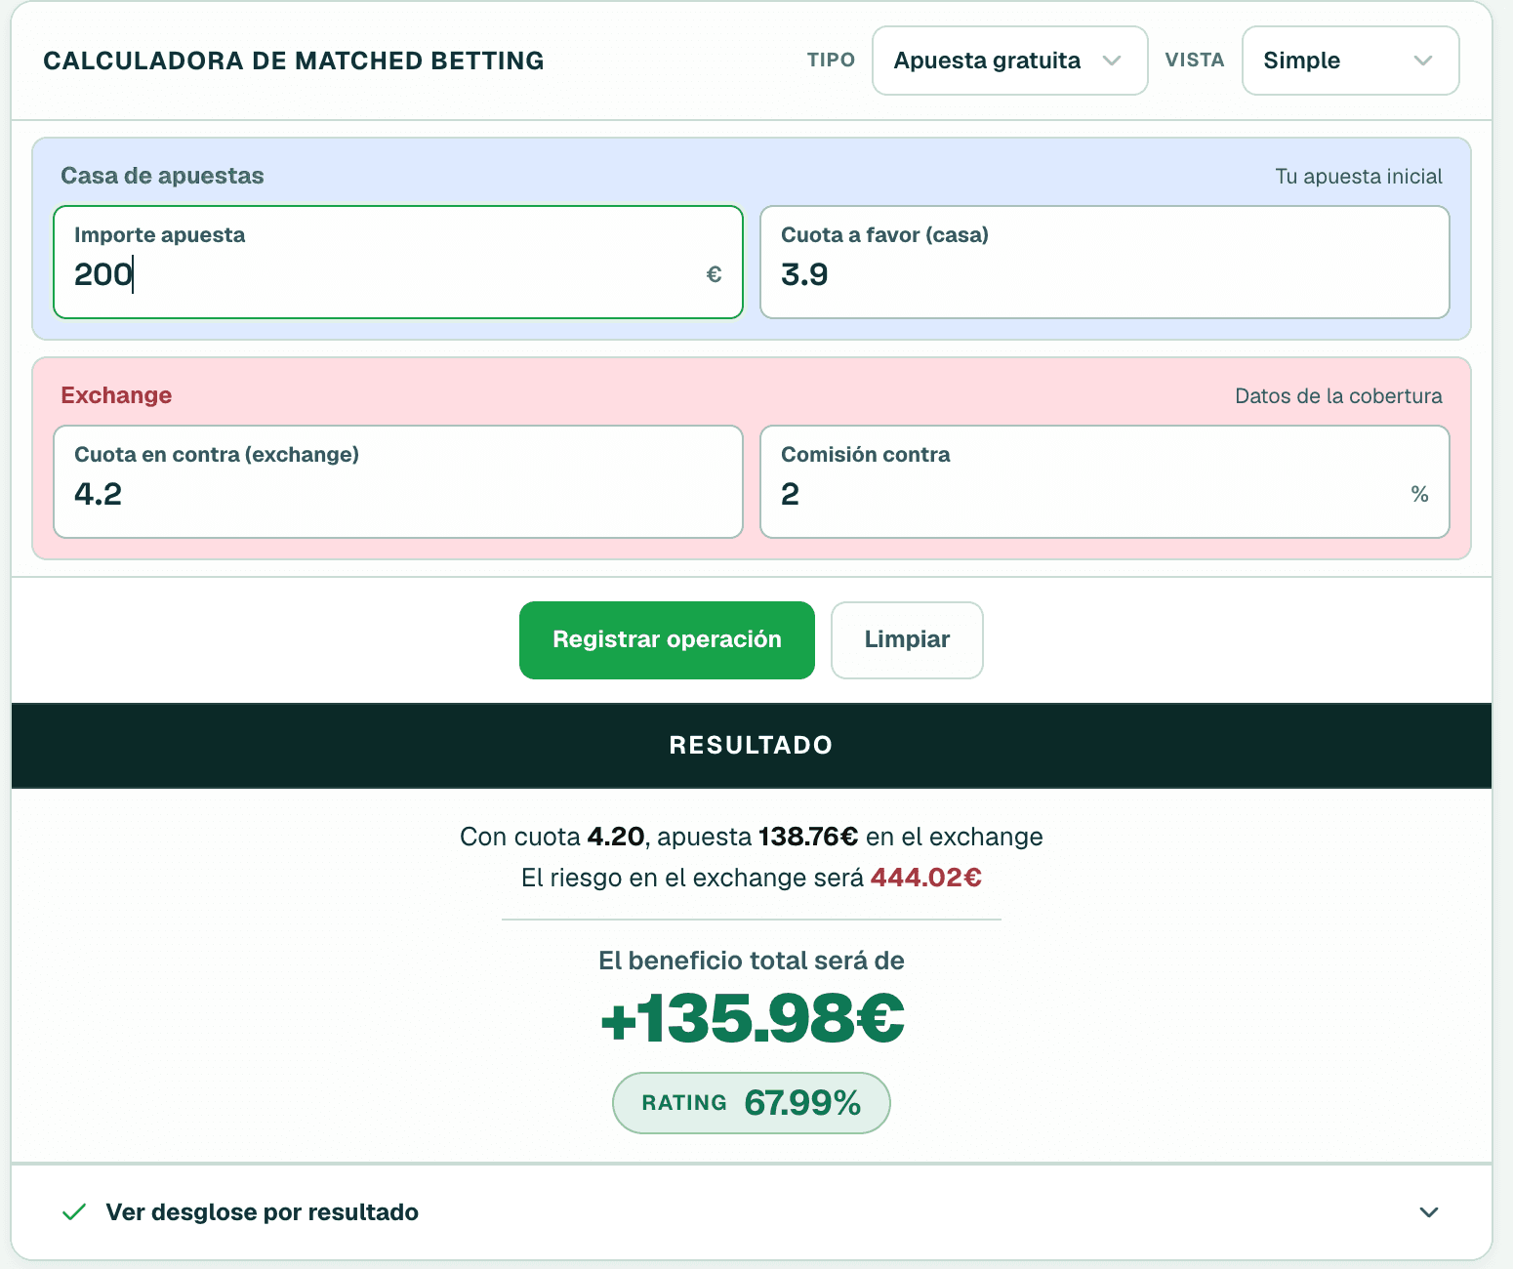Select the Cuota en contra (exchange) field

[398, 481]
